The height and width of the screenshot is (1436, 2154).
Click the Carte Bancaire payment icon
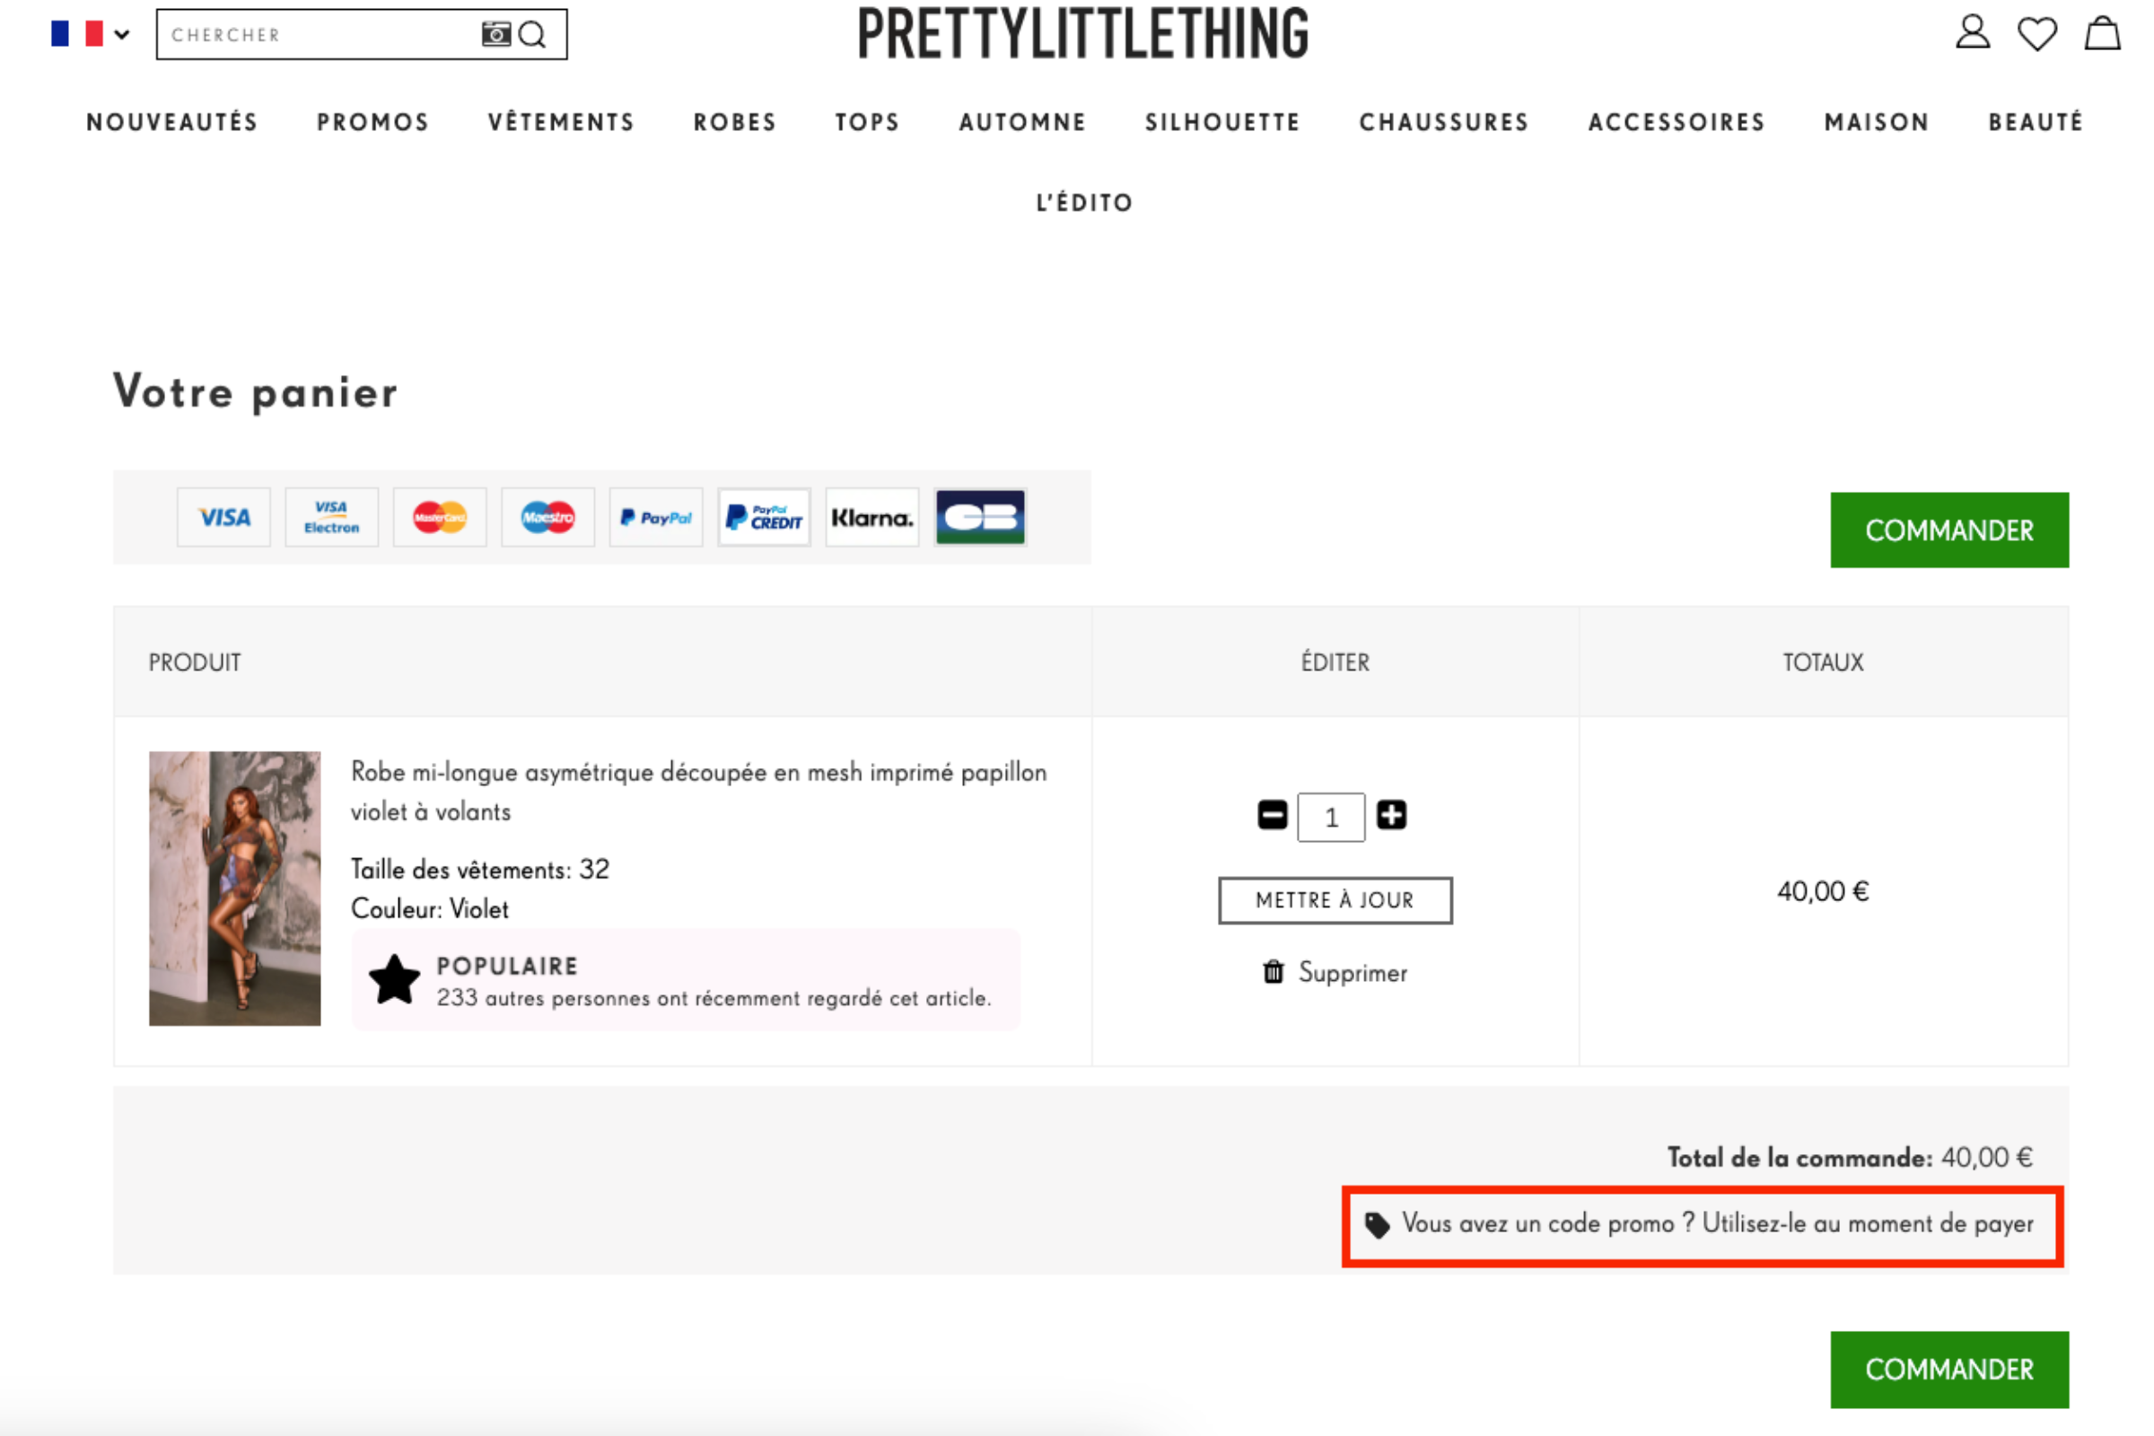point(977,516)
